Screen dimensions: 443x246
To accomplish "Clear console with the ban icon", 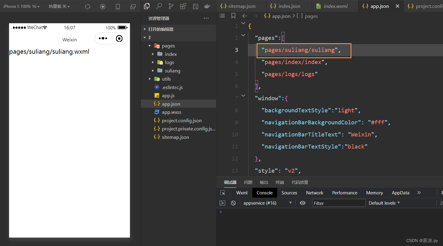I will 233,203.
